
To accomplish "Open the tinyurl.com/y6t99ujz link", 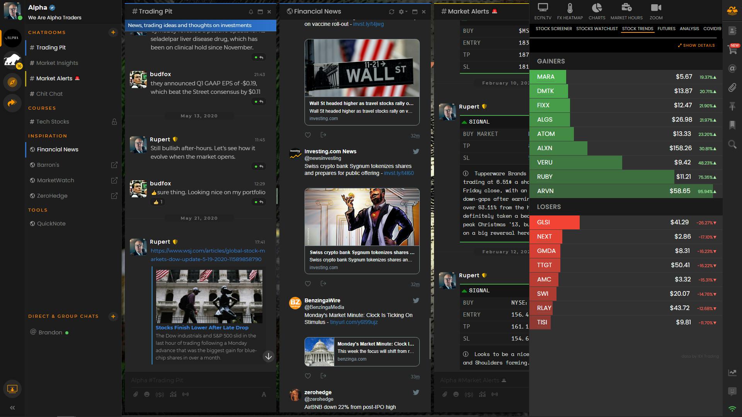I will click(354, 322).
